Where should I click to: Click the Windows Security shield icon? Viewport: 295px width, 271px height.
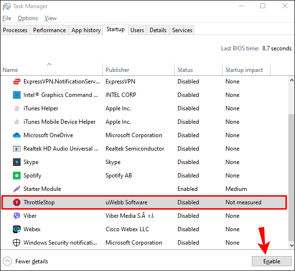17,243
